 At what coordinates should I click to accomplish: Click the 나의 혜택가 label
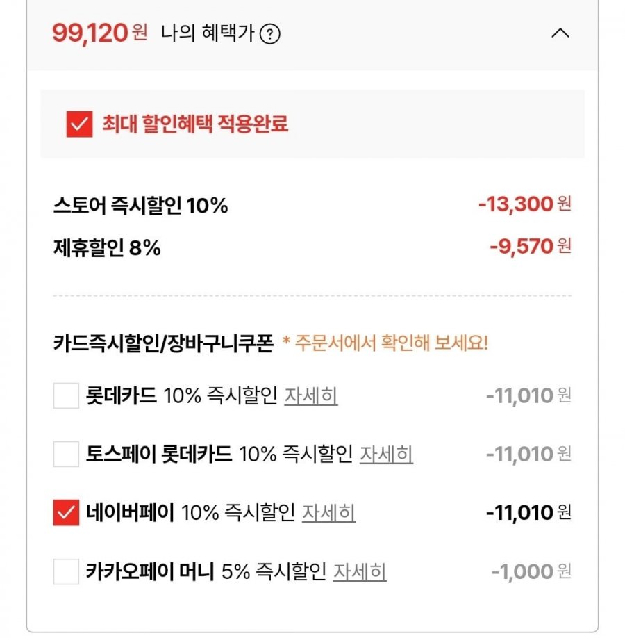point(207,33)
